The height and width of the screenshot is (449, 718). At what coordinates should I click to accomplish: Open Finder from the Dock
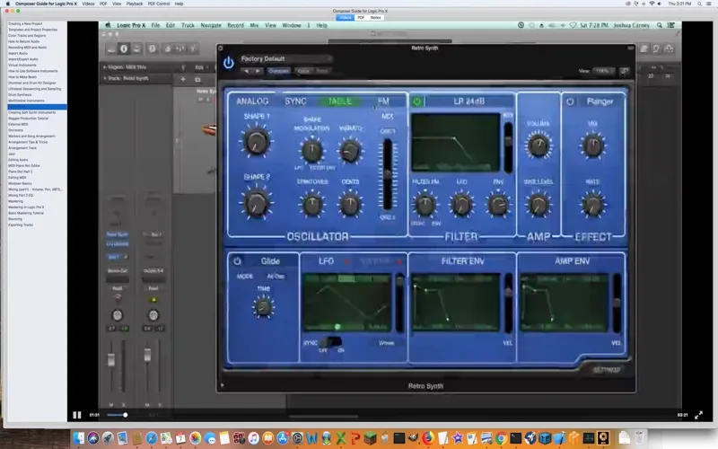pyautogui.click(x=79, y=438)
